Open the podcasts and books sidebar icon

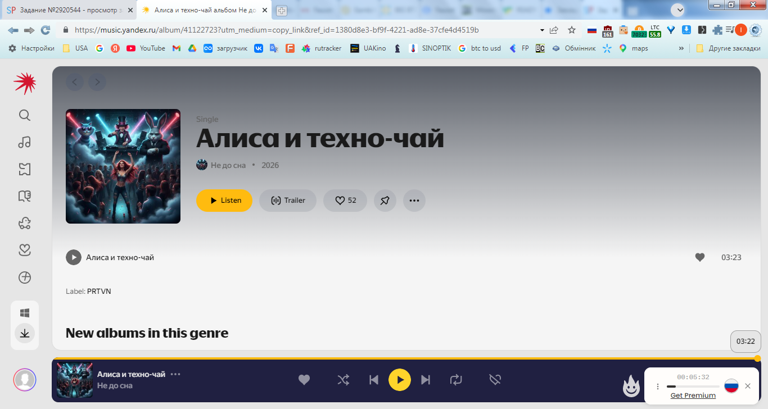[25, 196]
